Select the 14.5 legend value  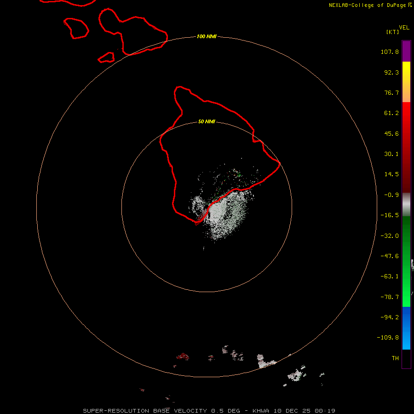click(391, 174)
